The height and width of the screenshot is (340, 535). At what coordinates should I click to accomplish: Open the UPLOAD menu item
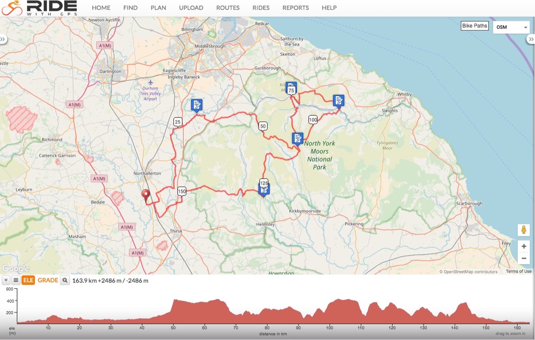tap(191, 8)
